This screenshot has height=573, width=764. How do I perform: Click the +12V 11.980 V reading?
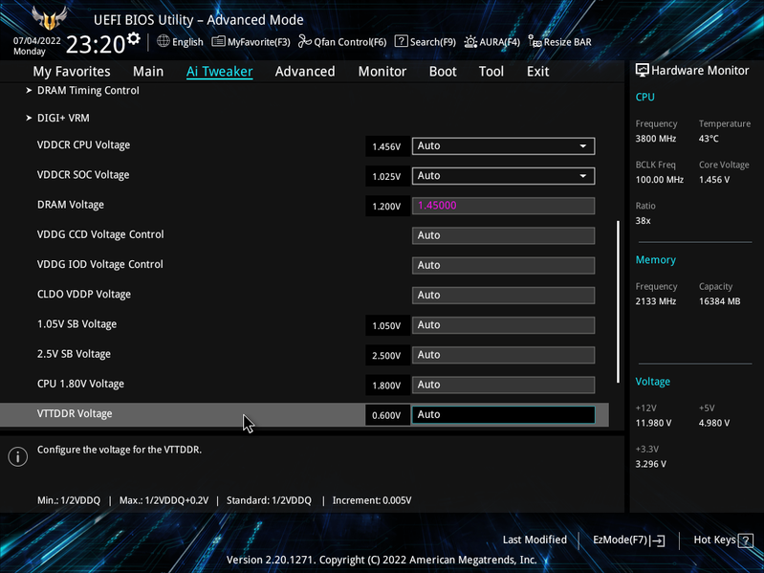653,423
